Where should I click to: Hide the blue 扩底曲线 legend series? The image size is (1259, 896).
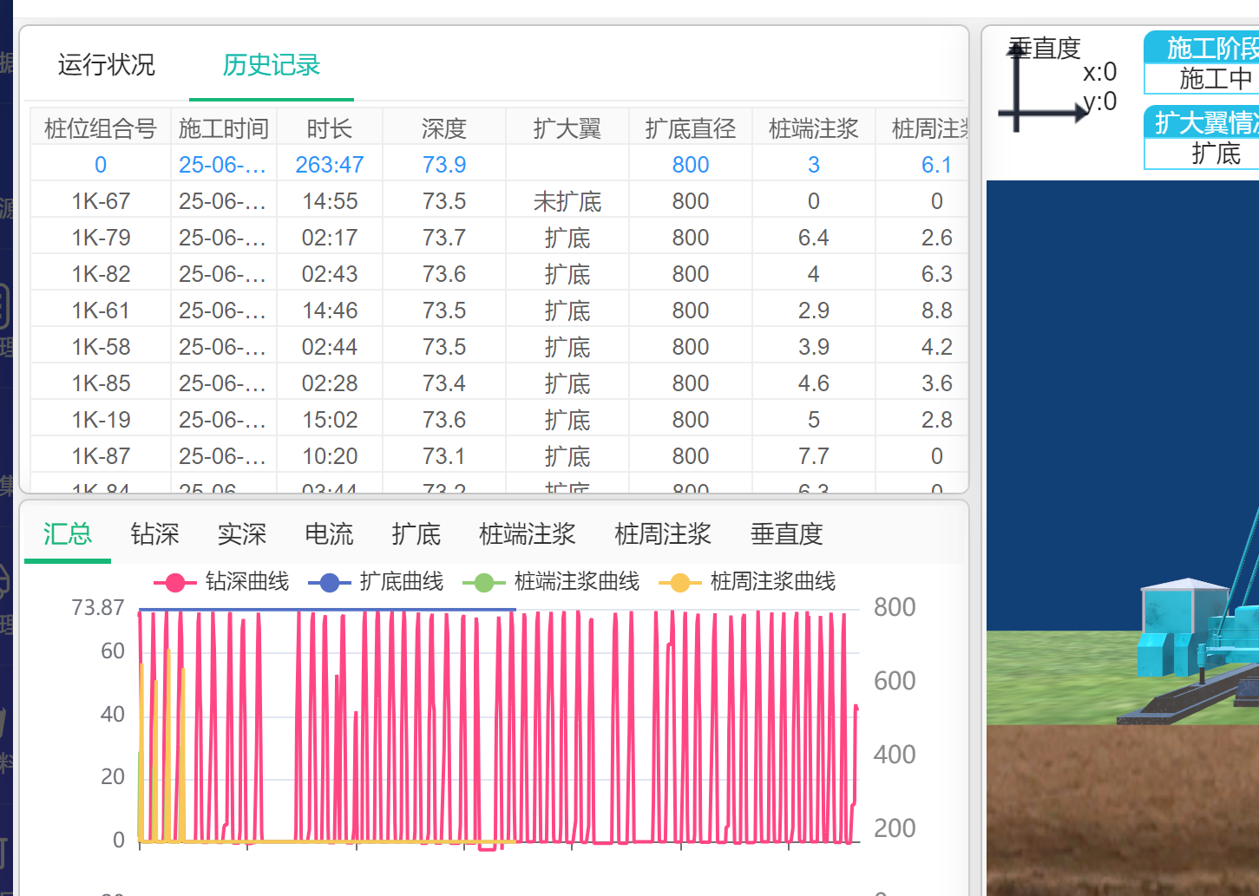click(330, 582)
